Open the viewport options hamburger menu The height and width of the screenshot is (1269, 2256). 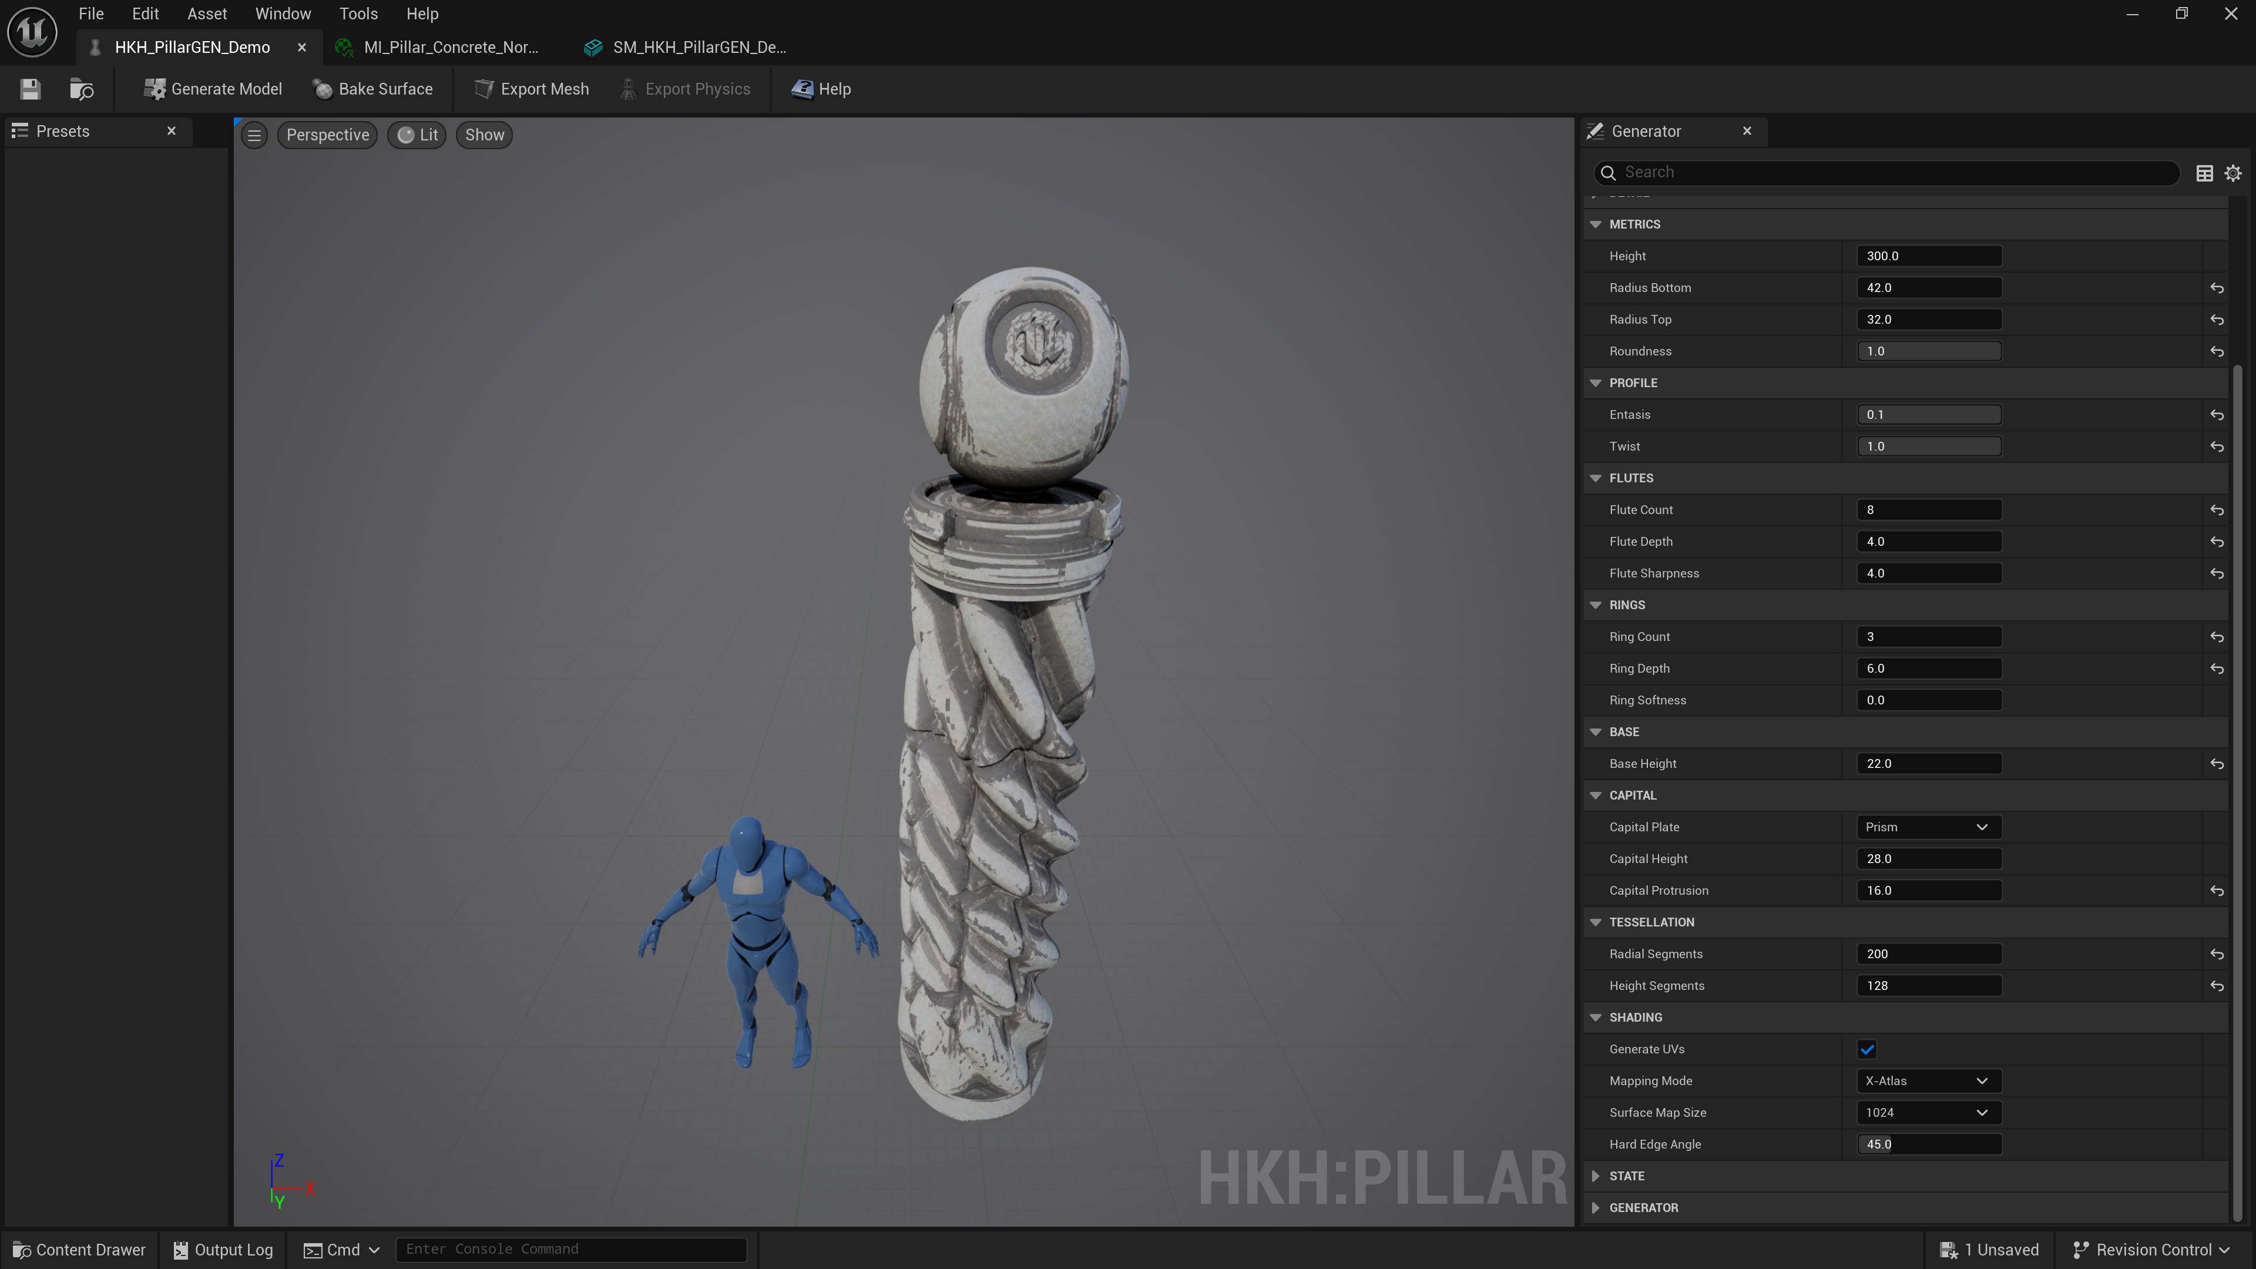coord(254,135)
